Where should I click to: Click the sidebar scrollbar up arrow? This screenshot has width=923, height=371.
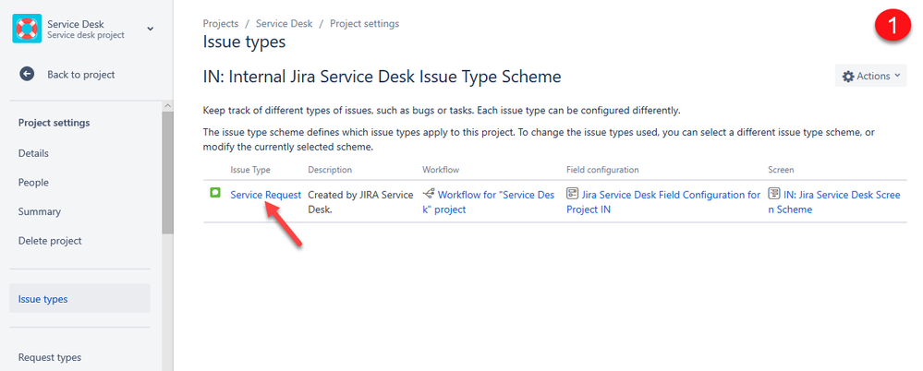click(x=168, y=106)
